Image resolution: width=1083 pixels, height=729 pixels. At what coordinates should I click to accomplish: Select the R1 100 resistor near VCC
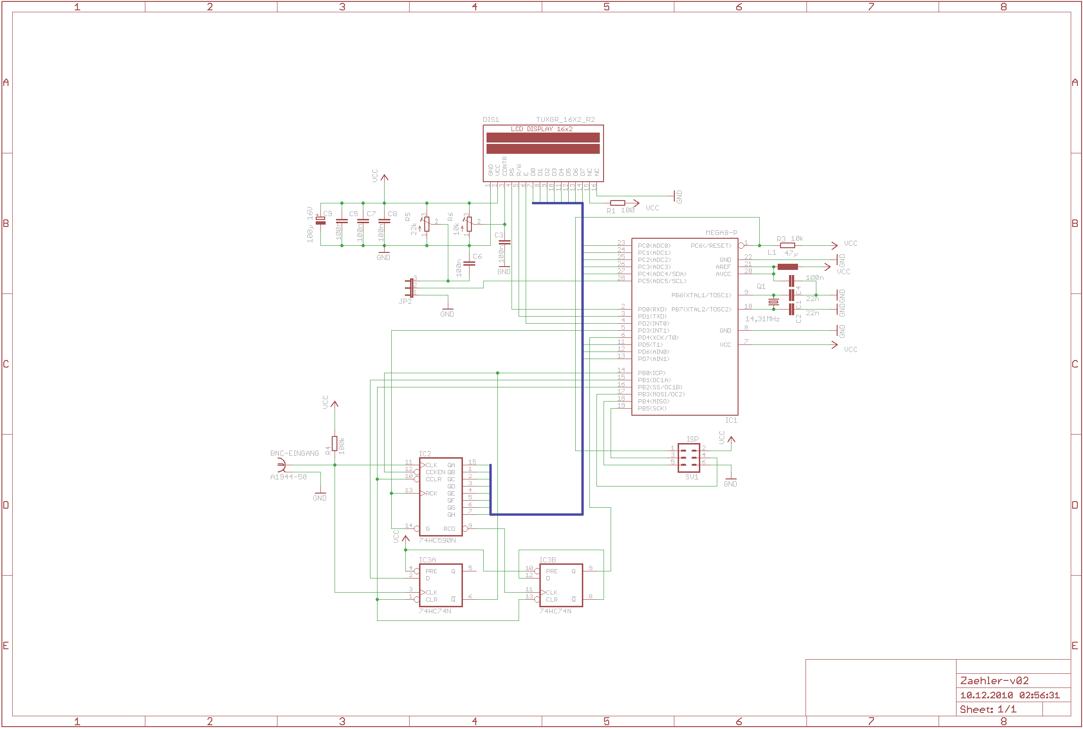pyautogui.click(x=617, y=203)
